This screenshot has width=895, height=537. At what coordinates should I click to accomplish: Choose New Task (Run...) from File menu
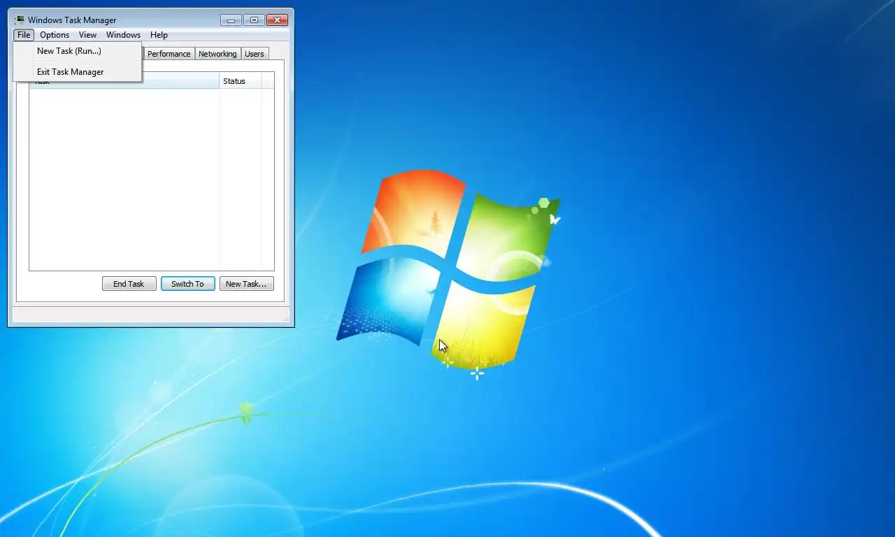(78, 51)
